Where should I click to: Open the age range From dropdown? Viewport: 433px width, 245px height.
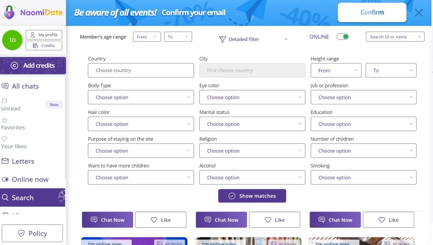(x=147, y=37)
